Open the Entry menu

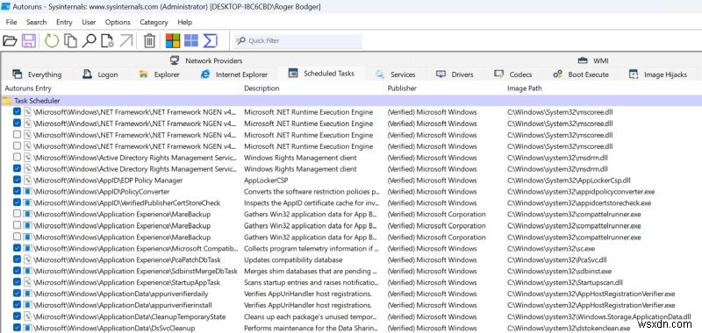tap(64, 22)
